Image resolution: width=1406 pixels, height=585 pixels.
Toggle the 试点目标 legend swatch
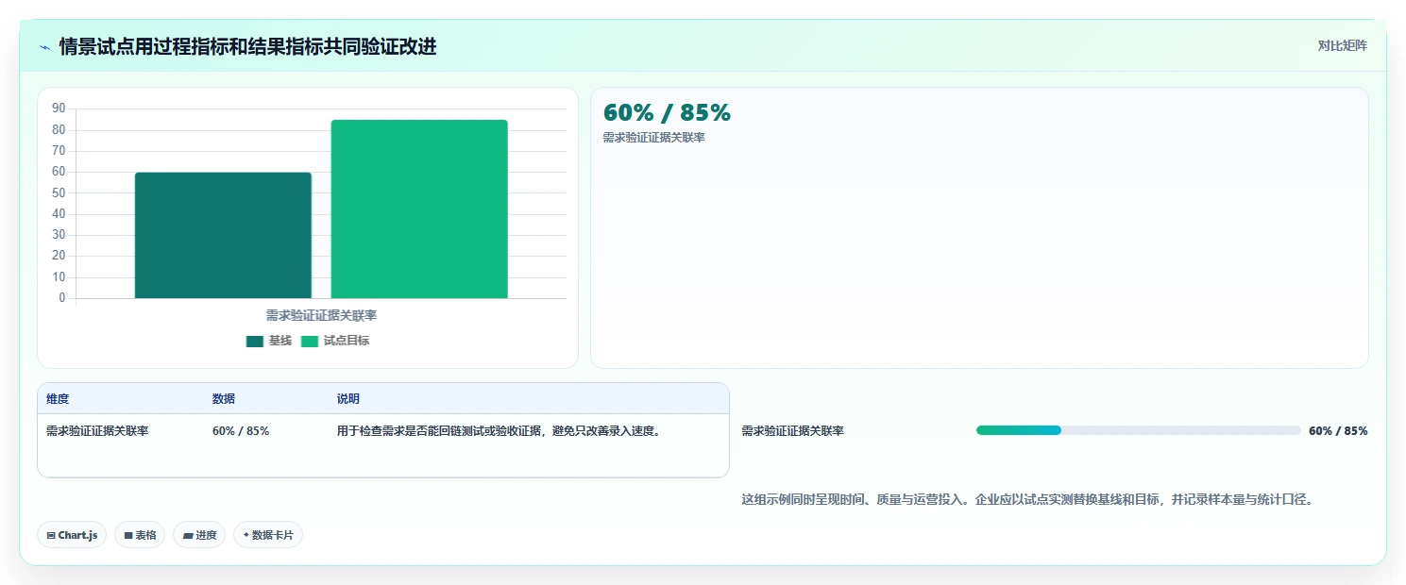[310, 342]
